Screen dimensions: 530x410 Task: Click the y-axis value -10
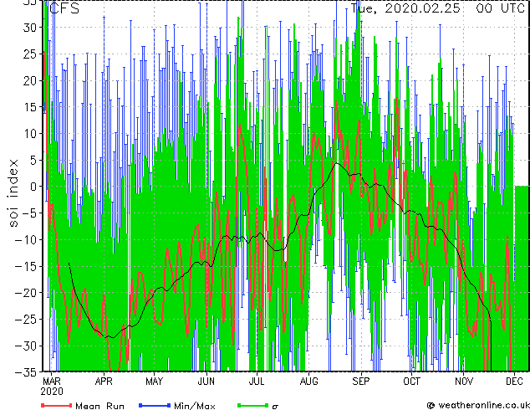pyautogui.click(x=26, y=239)
